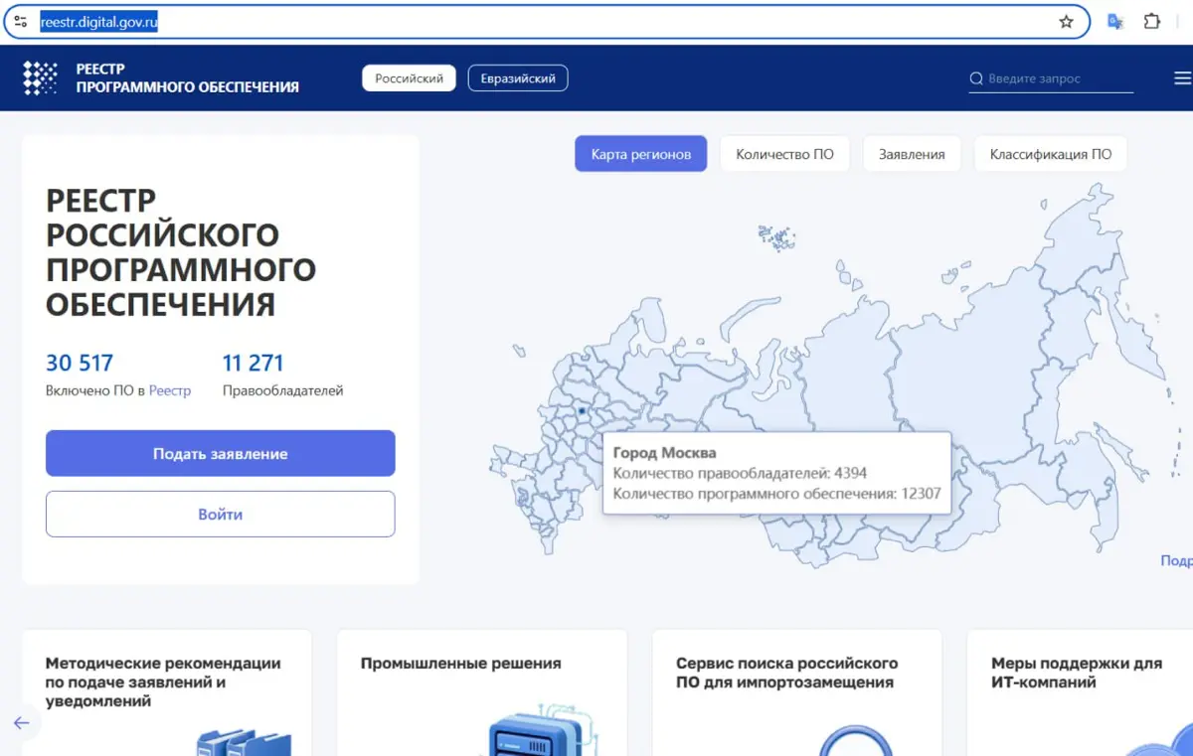The width and height of the screenshot is (1193, 756).
Task: Click the reestr.digital.gov.ru address bar
Action: tap(547, 22)
